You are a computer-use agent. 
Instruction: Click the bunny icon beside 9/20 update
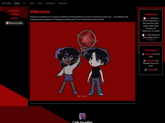tap(145, 18)
